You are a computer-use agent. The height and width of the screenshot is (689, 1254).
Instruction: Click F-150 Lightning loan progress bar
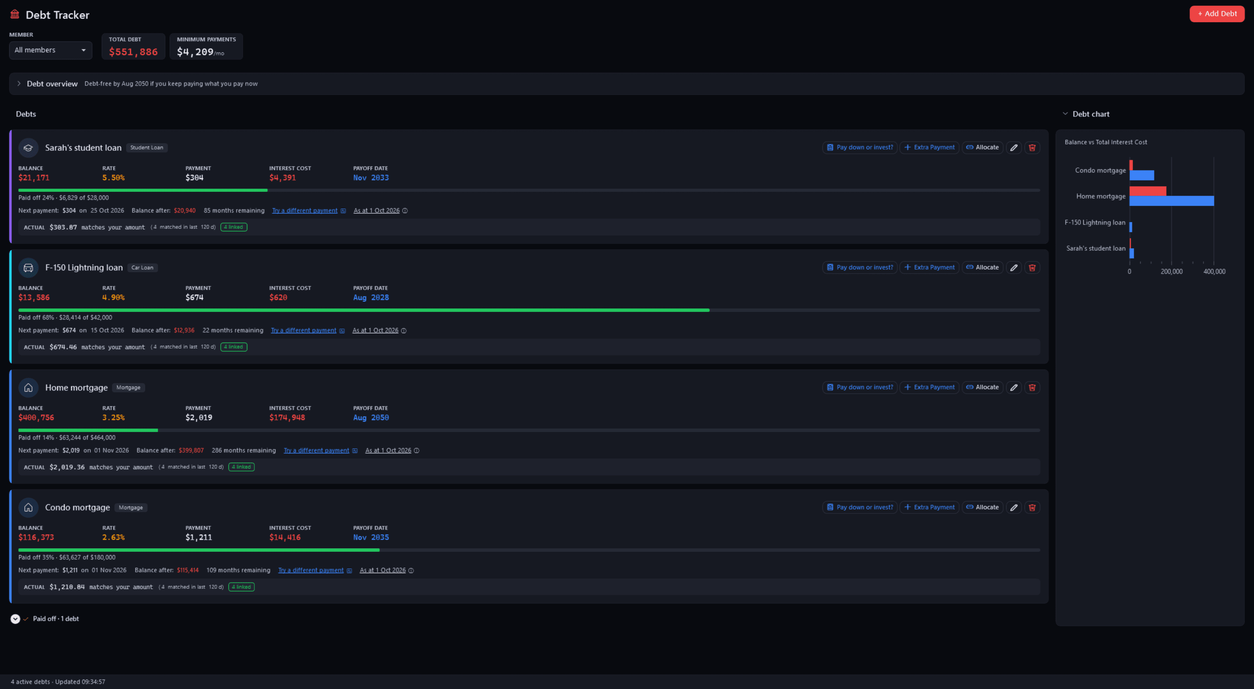click(x=529, y=310)
